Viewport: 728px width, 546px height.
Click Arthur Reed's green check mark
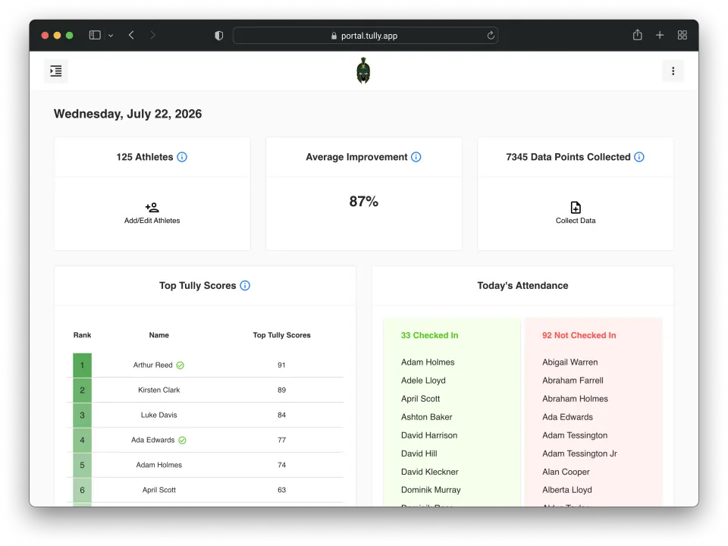point(180,366)
